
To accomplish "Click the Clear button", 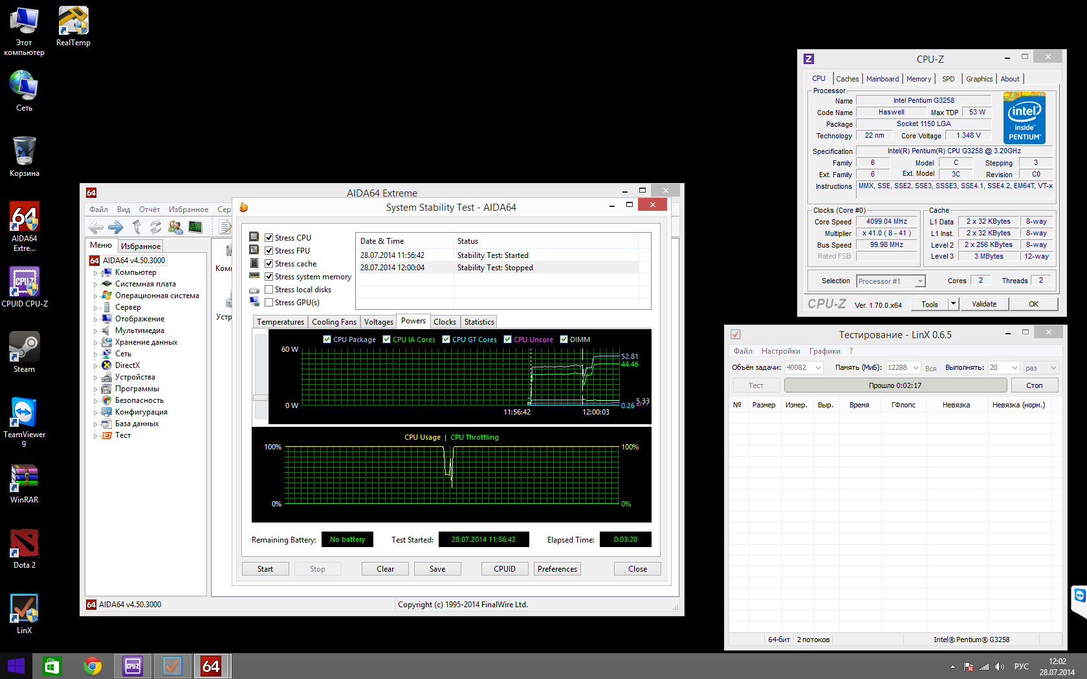I will click(x=386, y=569).
